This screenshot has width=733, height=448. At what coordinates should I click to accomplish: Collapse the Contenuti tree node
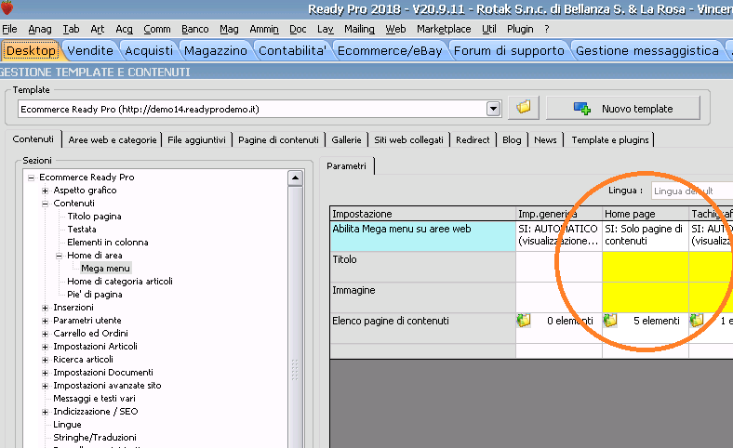tap(45, 204)
